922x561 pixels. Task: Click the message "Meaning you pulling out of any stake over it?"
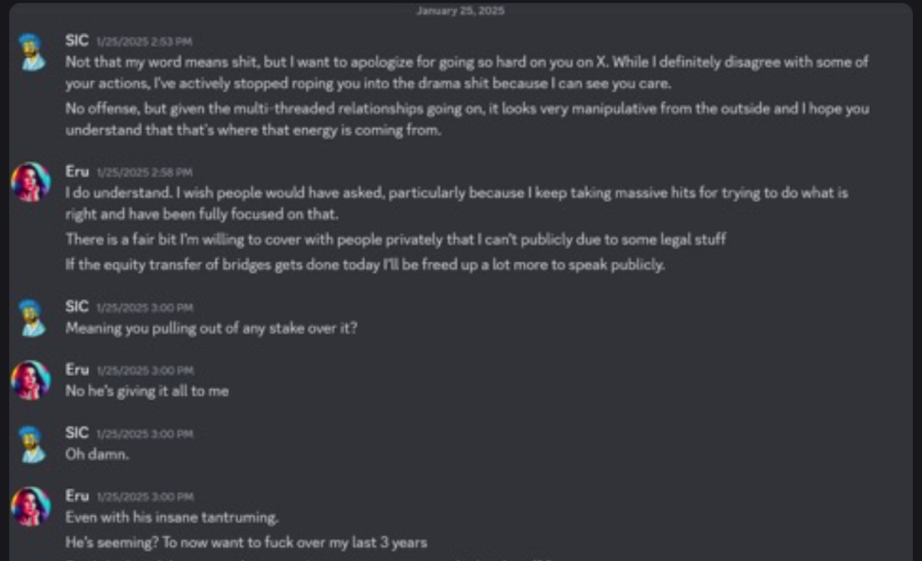click(212, 328)
